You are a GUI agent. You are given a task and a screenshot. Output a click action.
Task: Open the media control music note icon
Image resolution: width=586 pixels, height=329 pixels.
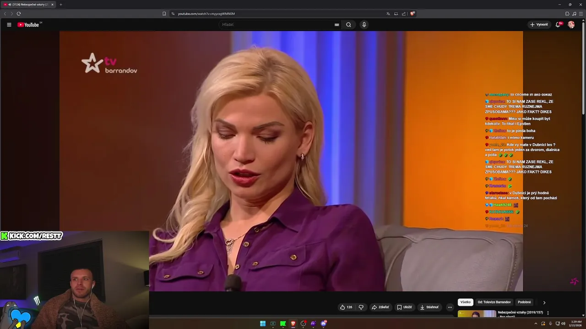coord(574,14)
